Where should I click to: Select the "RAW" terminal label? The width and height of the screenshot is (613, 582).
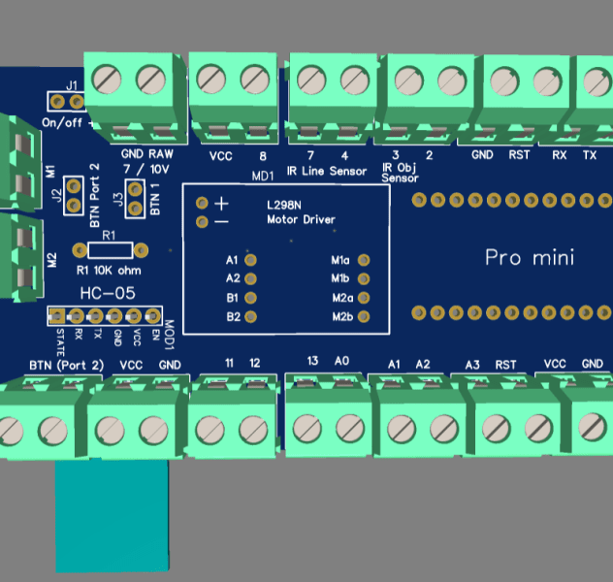click(x=161, y=154)
